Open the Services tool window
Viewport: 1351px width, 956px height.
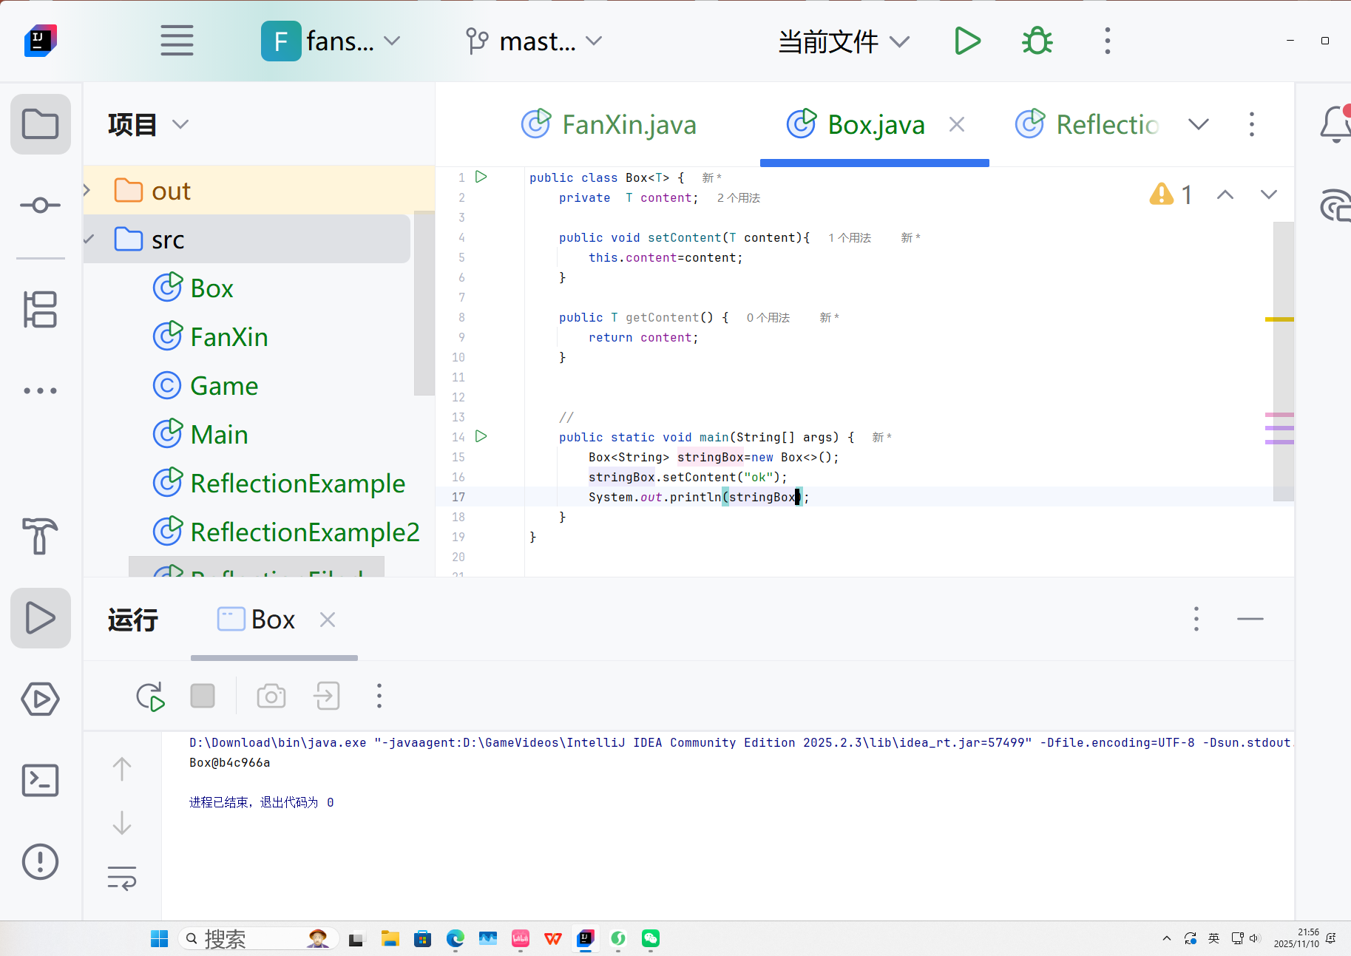coord(41,699)
